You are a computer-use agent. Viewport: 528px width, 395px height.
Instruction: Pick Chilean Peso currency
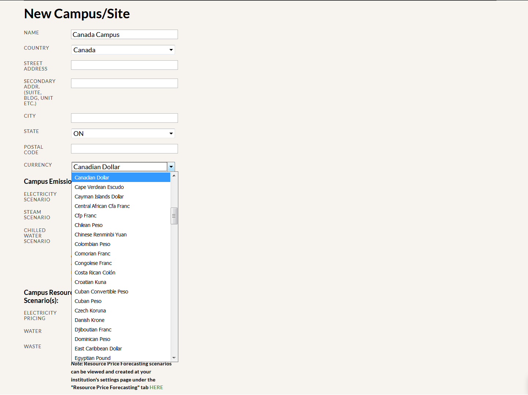(121, 225)
